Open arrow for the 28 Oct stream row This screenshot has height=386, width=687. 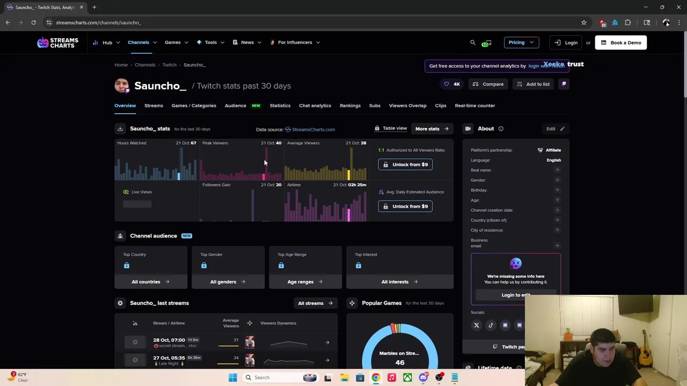[327, 343]
